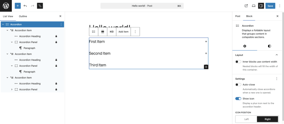The height and width of the screenshot is (124, 284).
Task: Expand the last collapsed Accordion Panel
Action: tap(12, 89)
